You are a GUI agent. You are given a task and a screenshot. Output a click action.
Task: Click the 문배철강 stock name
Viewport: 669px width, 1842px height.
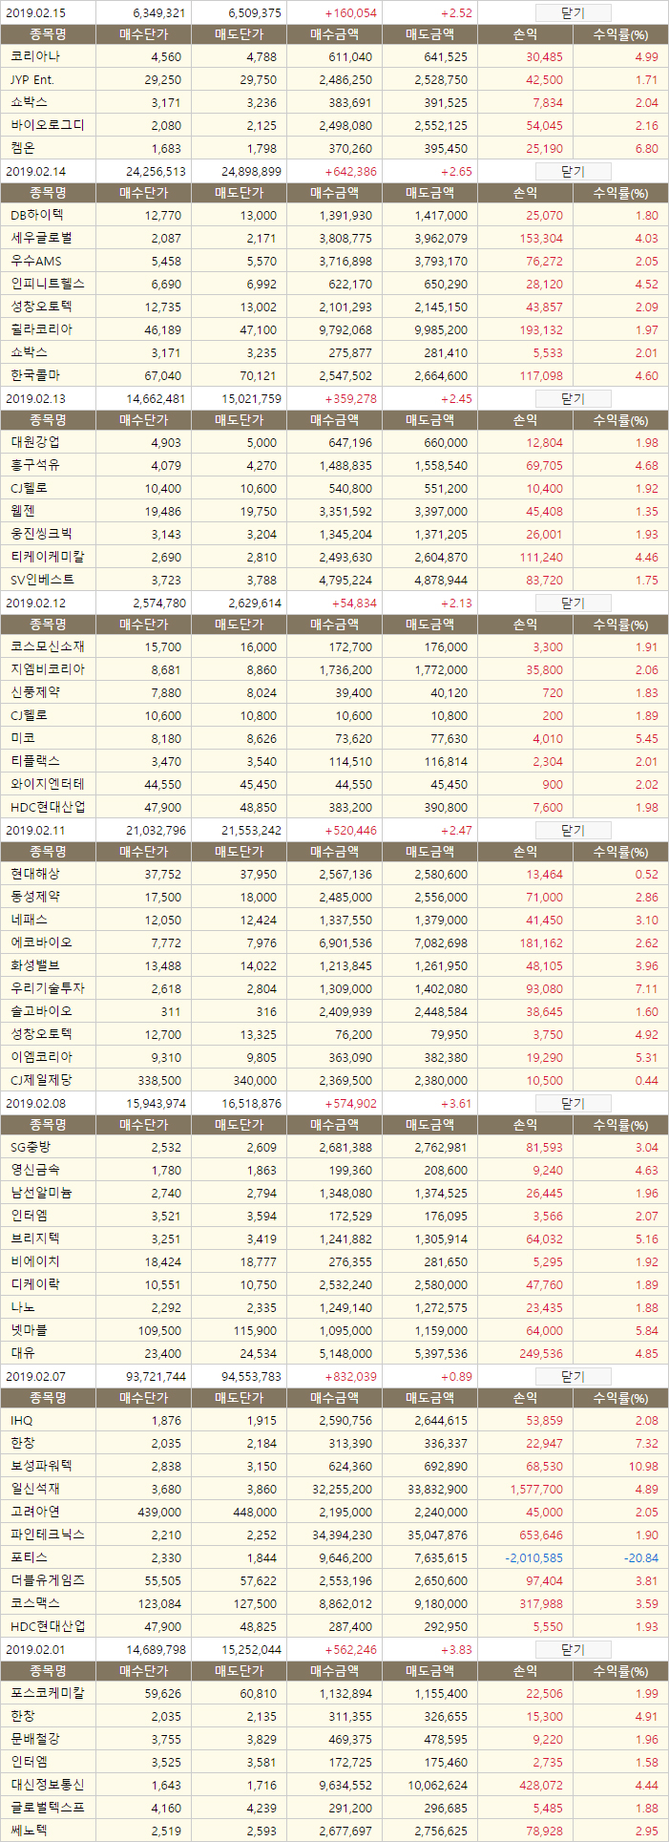point(35,1739)
